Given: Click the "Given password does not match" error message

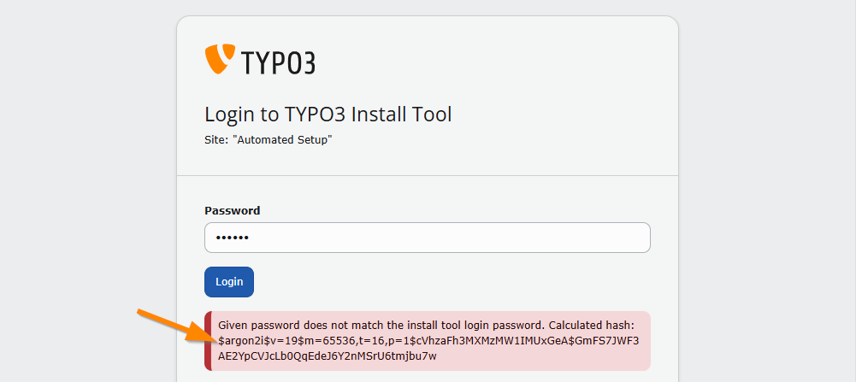Looking at the screenshot, I should point(428,341).
